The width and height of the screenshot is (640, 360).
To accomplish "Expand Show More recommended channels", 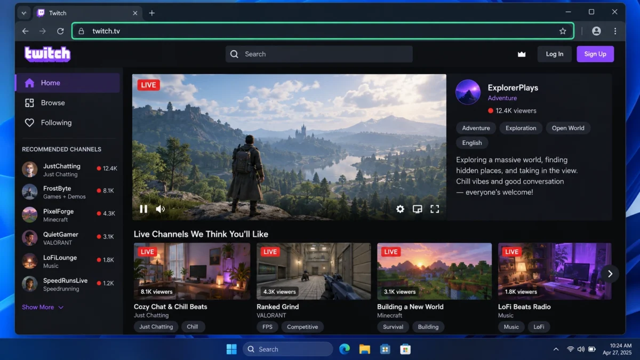I will click(43, 307).
